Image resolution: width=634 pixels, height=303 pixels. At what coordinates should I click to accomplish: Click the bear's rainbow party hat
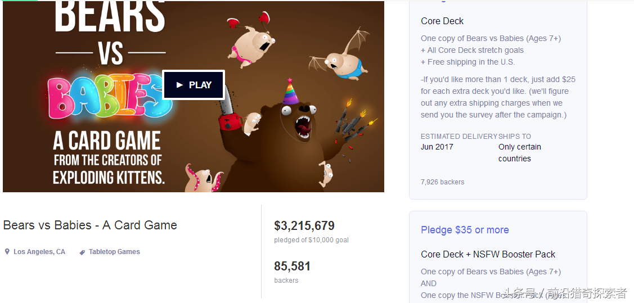tap(290, 93)
